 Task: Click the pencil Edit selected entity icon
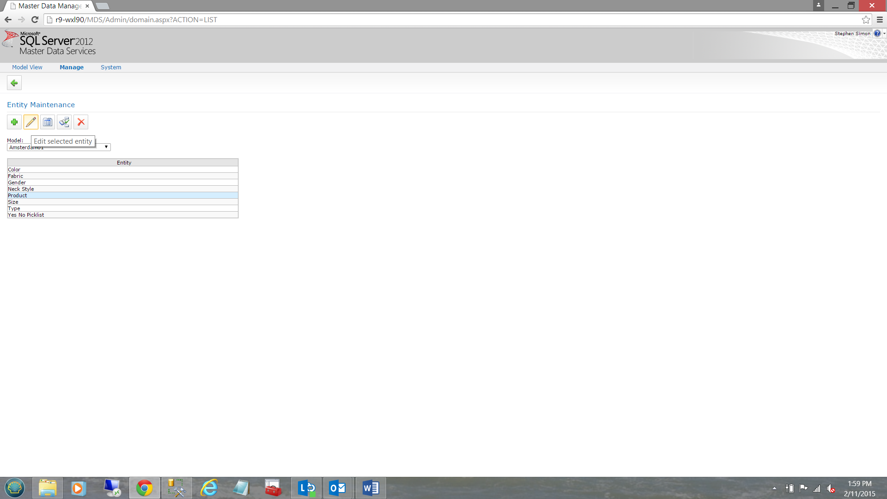click(x=31, y=122)
